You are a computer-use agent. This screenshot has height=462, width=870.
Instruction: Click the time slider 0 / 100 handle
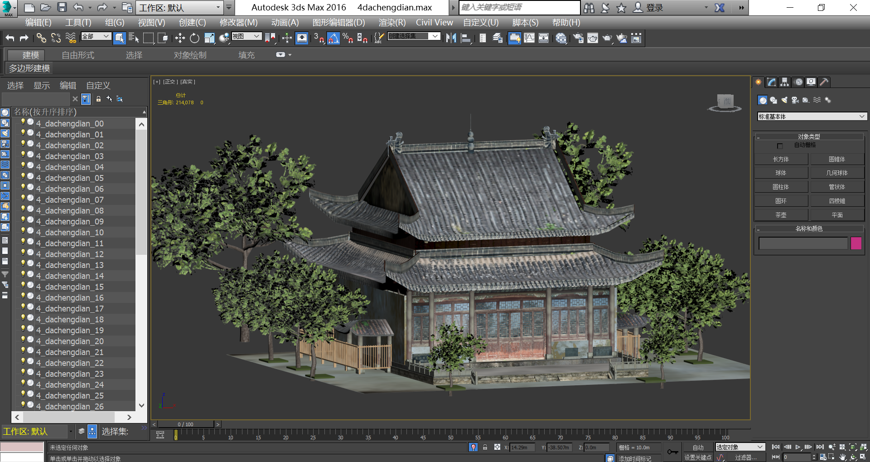186,424
